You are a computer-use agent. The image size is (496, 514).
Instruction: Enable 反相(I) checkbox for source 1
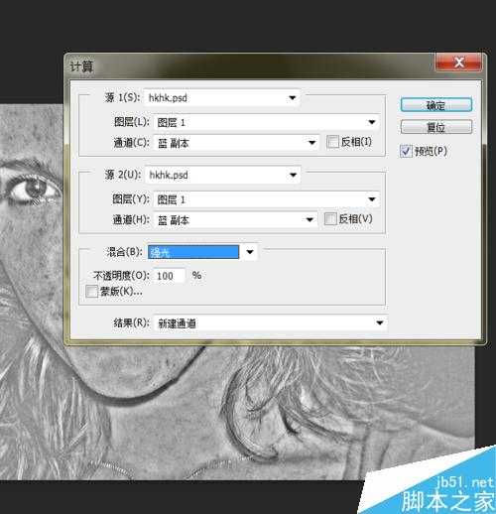332,142
